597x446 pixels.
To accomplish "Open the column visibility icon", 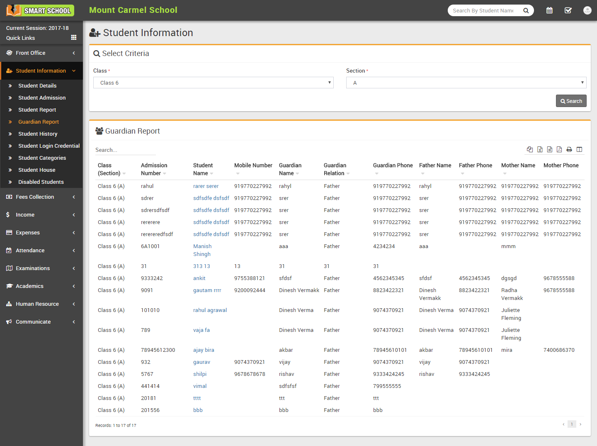I will (x=580, y=149).
